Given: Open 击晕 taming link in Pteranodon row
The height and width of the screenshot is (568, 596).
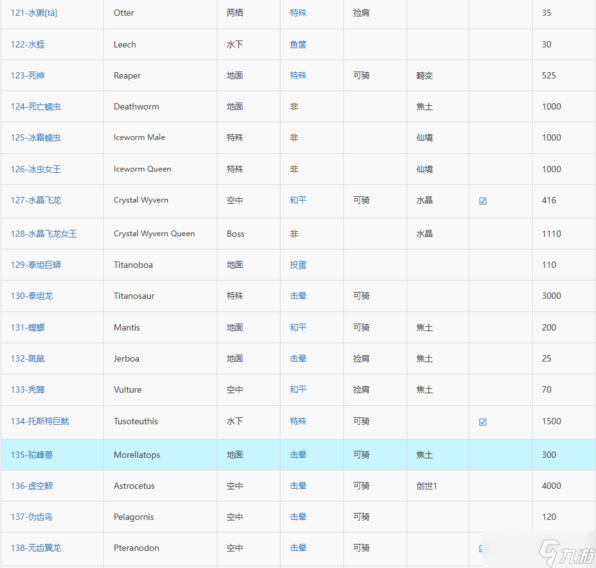Looking at the screenshot, I should click(x=298, y=548).
